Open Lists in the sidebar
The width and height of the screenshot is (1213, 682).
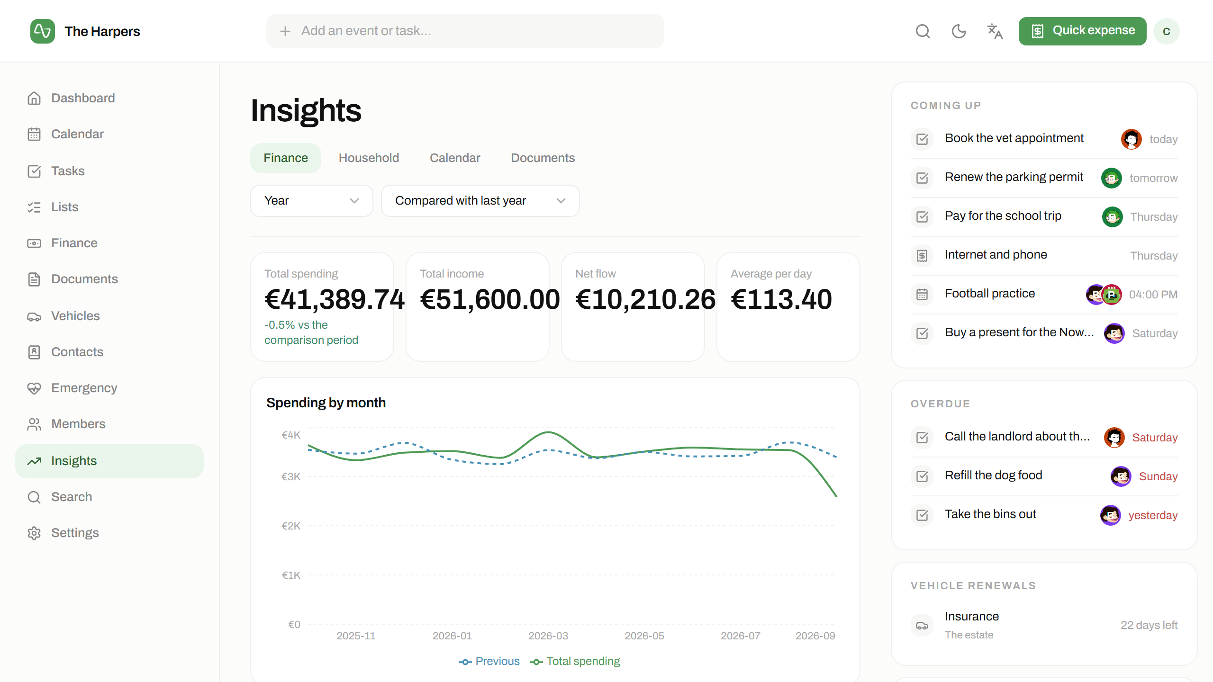pos(109,207)
